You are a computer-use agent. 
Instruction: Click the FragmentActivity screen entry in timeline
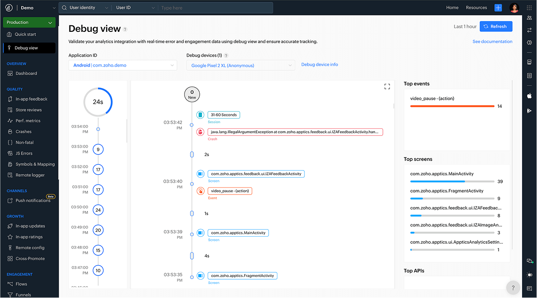242,276
